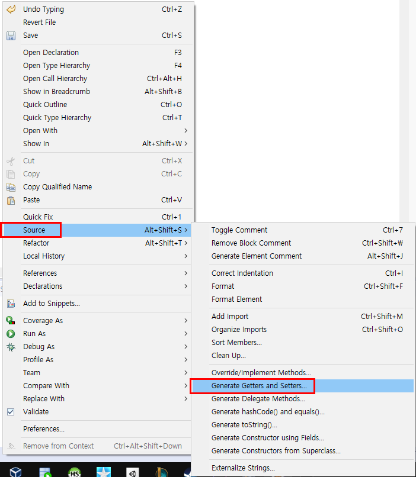Expand the Compare With submenu arrow
Image resolution: width=416 pixels, height=477 pixels.
(185, 386)
